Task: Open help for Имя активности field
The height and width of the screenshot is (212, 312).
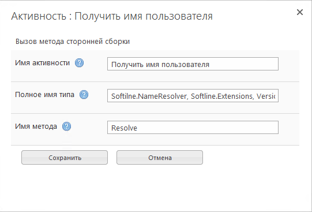Action: pos(79,63)
